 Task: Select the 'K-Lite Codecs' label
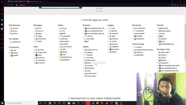click(67, 47)
